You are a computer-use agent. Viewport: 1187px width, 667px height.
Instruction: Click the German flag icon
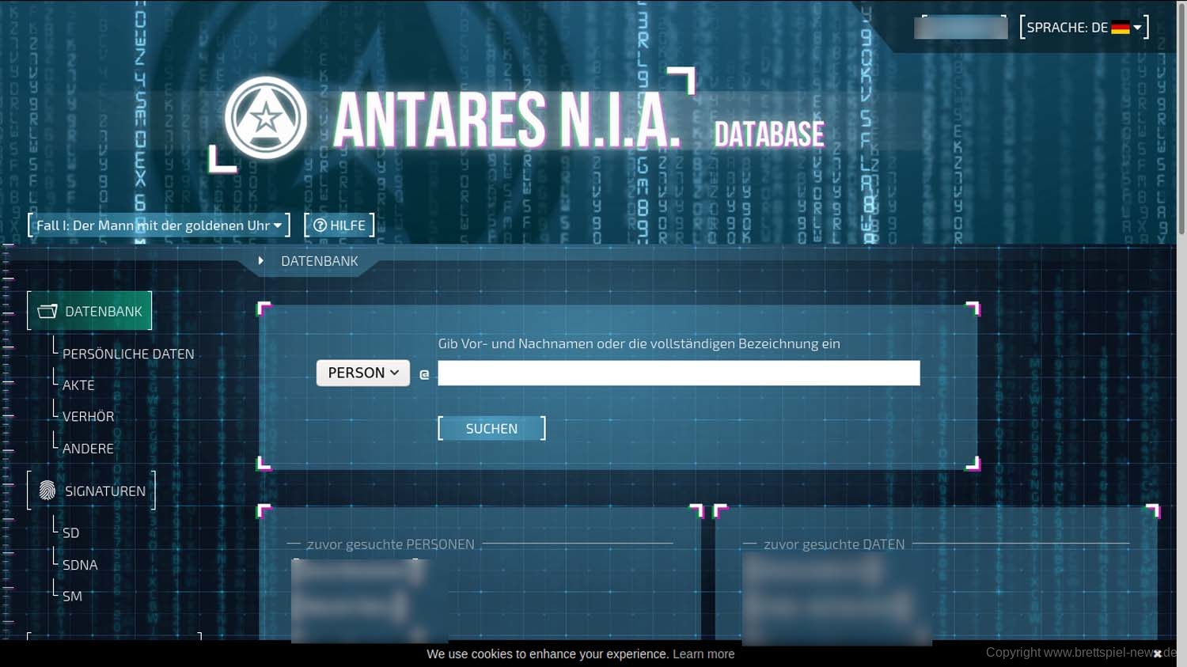[x=1120, y=28]
